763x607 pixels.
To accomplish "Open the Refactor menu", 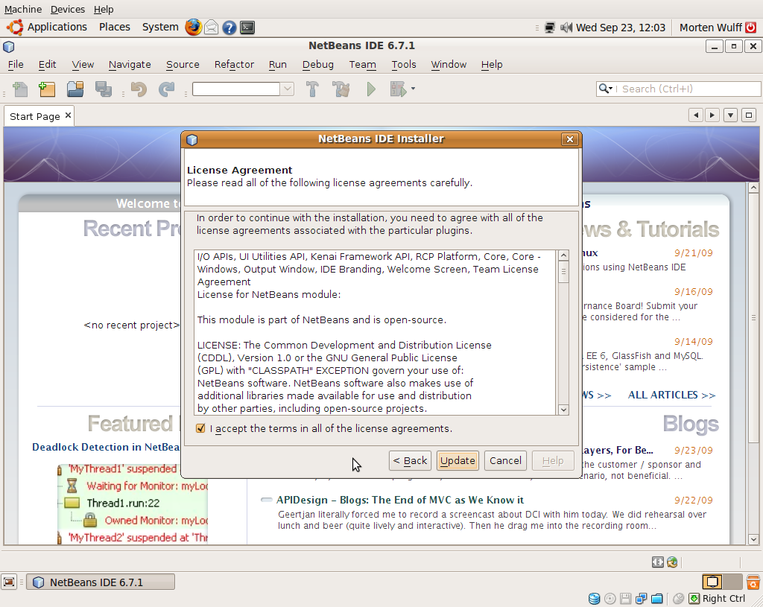I will (234, 64).
